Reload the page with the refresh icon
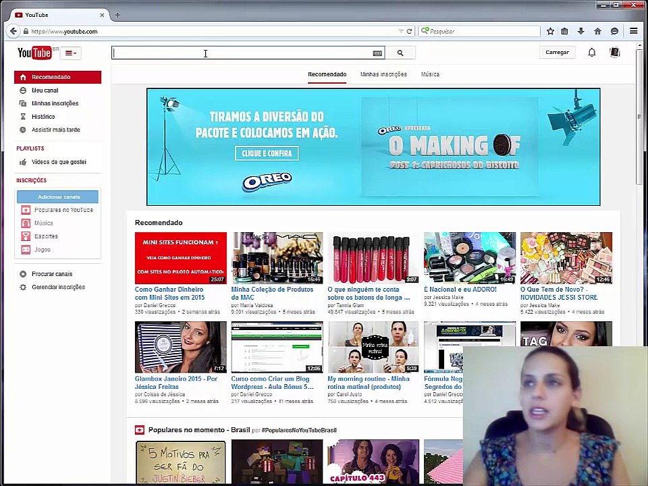Viewport: 648px width, 486px height. [x=409, y=32]
